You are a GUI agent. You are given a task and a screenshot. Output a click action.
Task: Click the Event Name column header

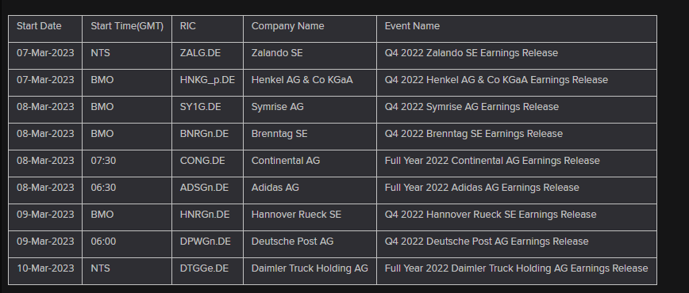517,29
